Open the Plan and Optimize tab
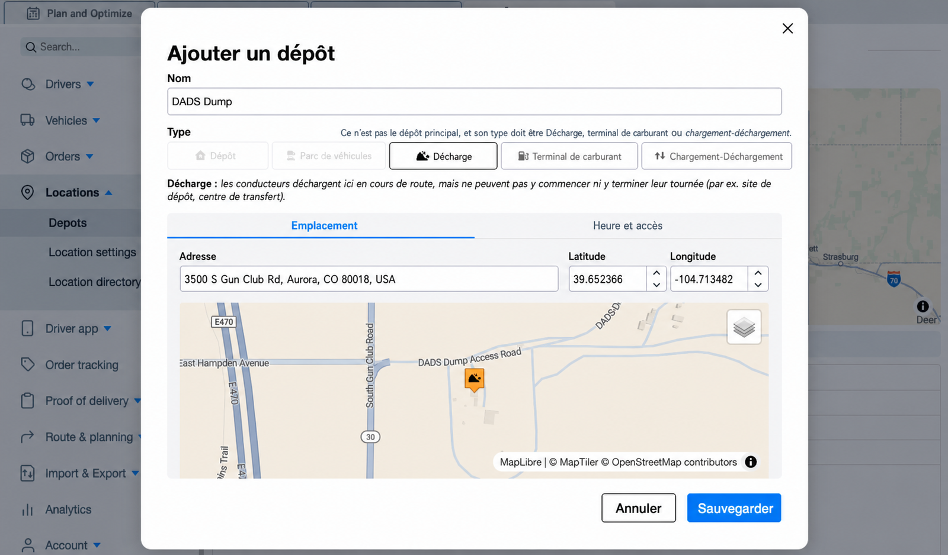 80,13
